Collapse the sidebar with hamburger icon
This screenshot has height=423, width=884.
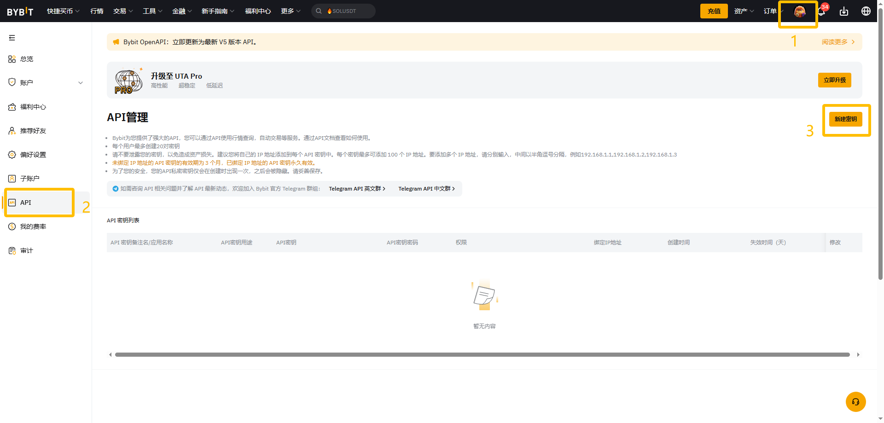(12, 38)
